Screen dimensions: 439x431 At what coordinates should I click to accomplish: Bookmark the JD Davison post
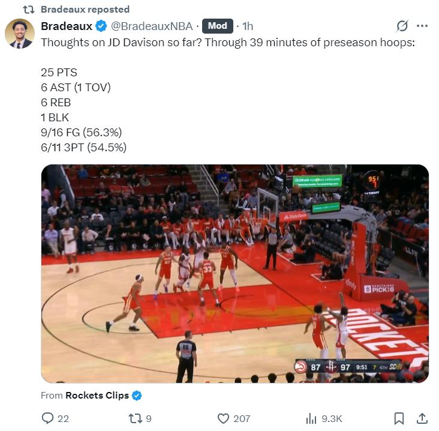(x=399, y=418)
